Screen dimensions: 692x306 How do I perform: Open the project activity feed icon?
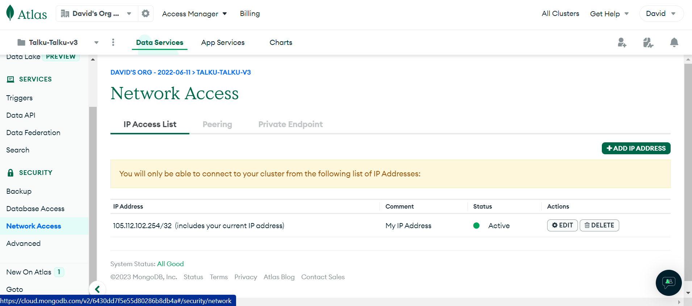click(x=648, y=42)
